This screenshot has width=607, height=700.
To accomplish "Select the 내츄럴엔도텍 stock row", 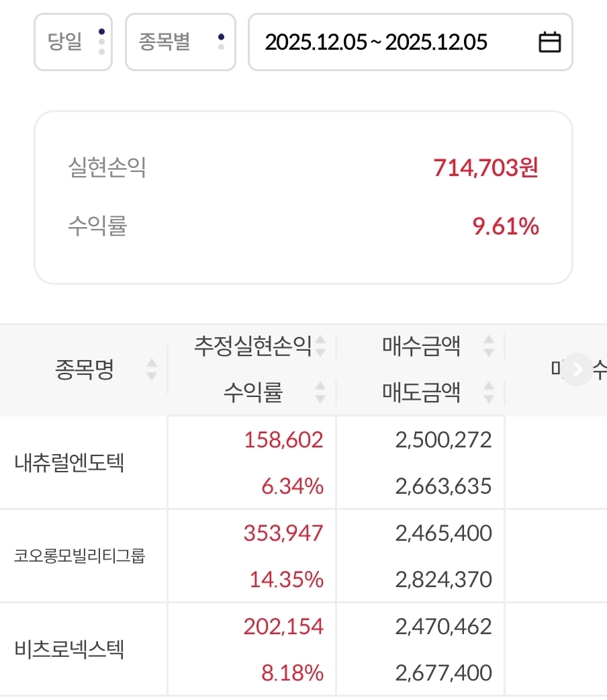I will coord(69,463).
